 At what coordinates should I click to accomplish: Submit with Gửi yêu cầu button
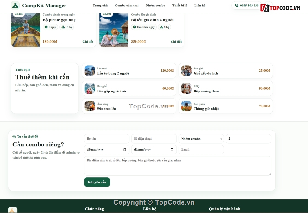[x=97, y=182]
